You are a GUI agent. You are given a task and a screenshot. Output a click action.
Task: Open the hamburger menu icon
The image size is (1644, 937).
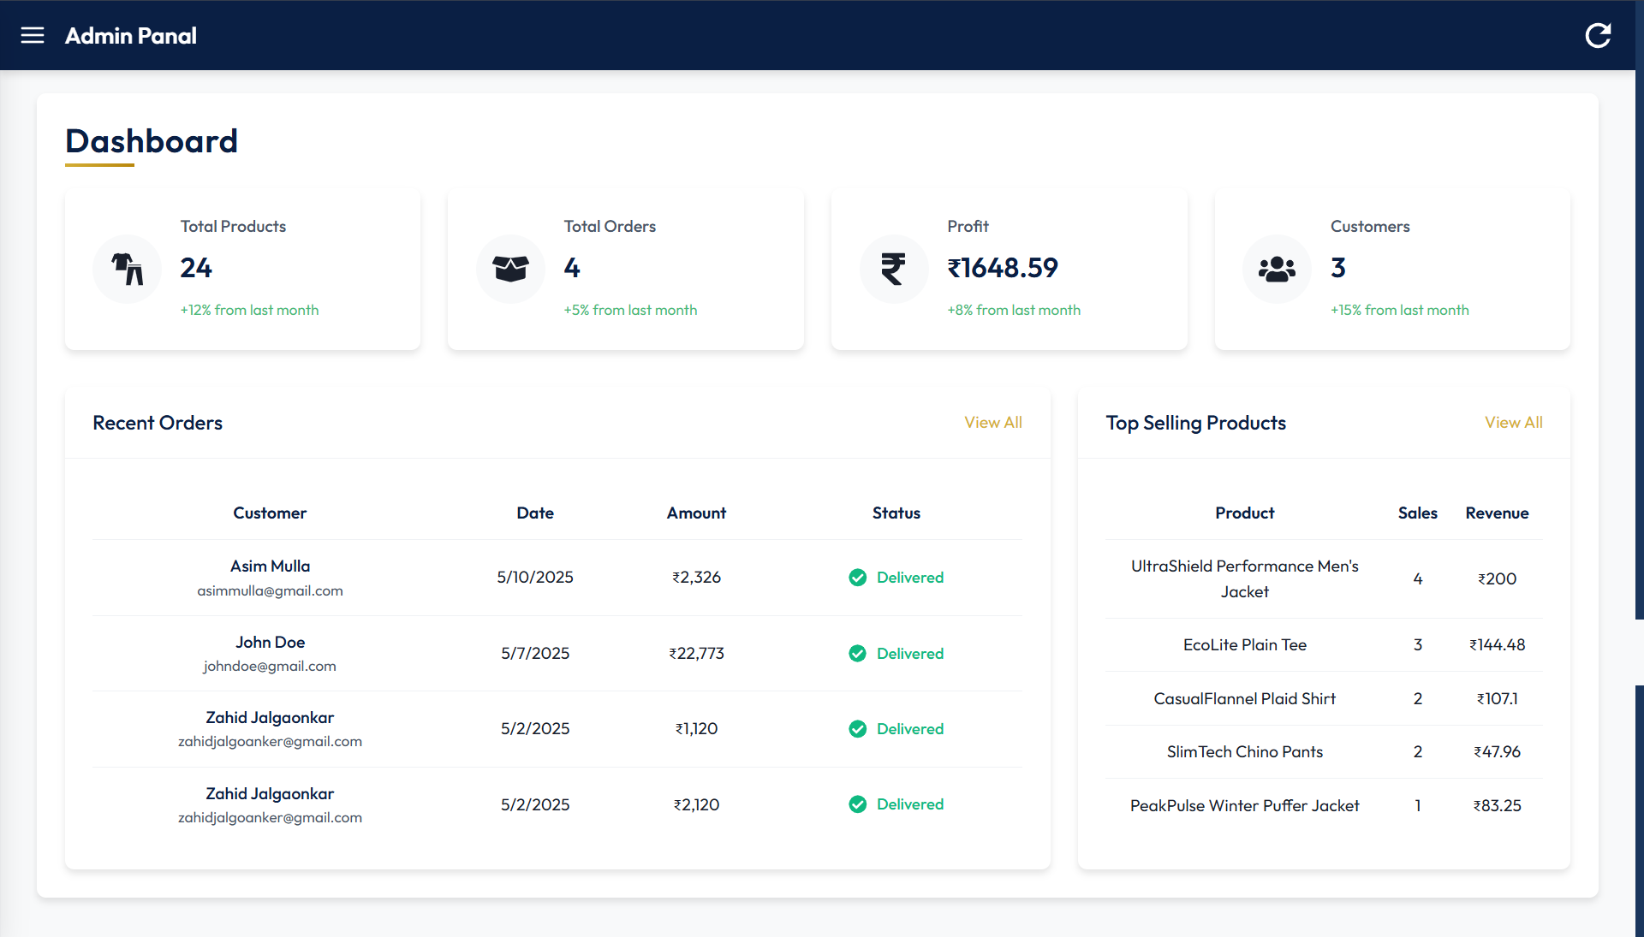pyautogui.click(x=33, y=35)
